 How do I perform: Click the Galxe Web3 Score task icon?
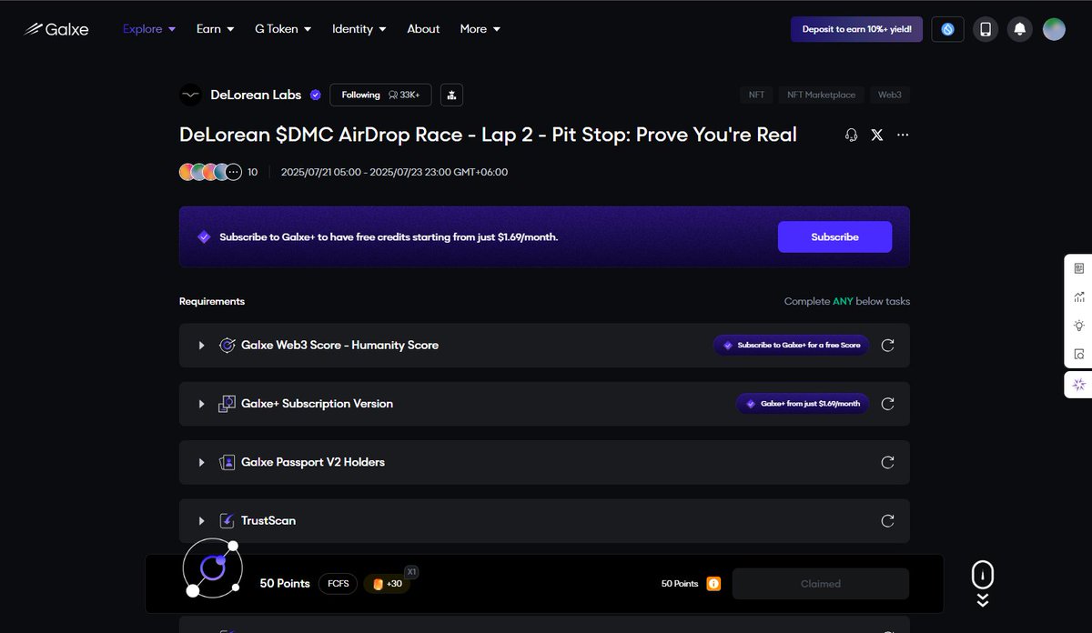tap(227, 346)
